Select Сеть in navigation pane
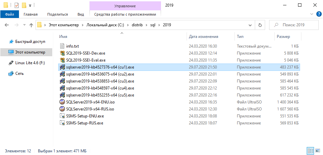Image resolution: width=323 pixels, height=155 pixels. (19, 74)
